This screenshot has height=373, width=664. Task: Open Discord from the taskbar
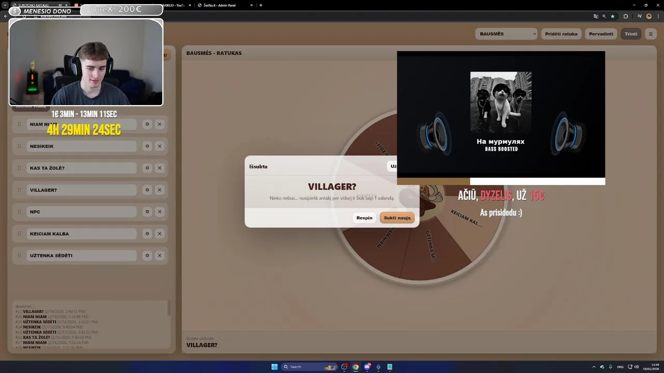(367, 367)
